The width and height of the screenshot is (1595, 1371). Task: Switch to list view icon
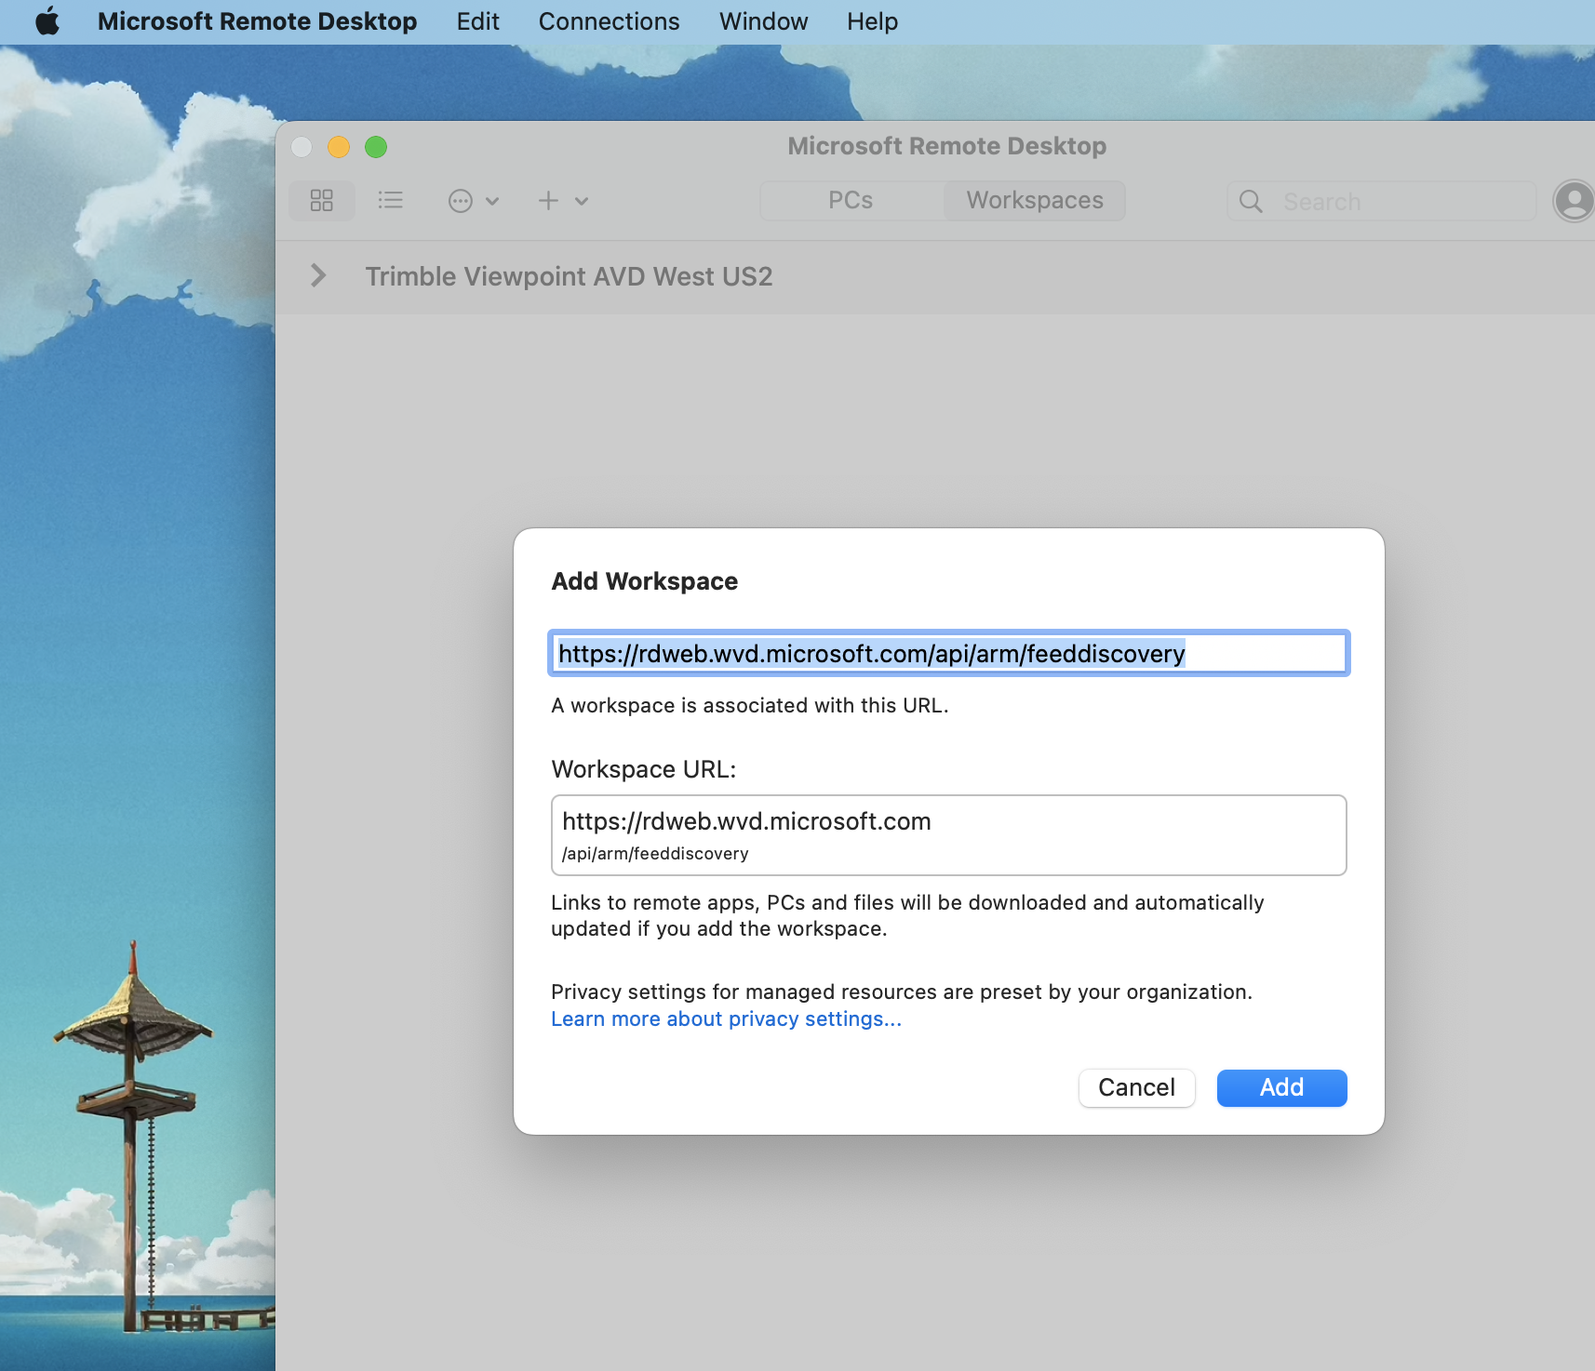[391, 201]
